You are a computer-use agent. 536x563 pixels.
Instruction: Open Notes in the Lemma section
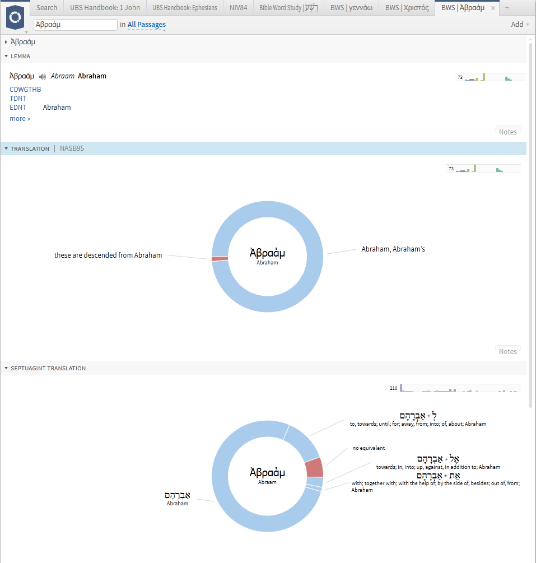[507, 132]
